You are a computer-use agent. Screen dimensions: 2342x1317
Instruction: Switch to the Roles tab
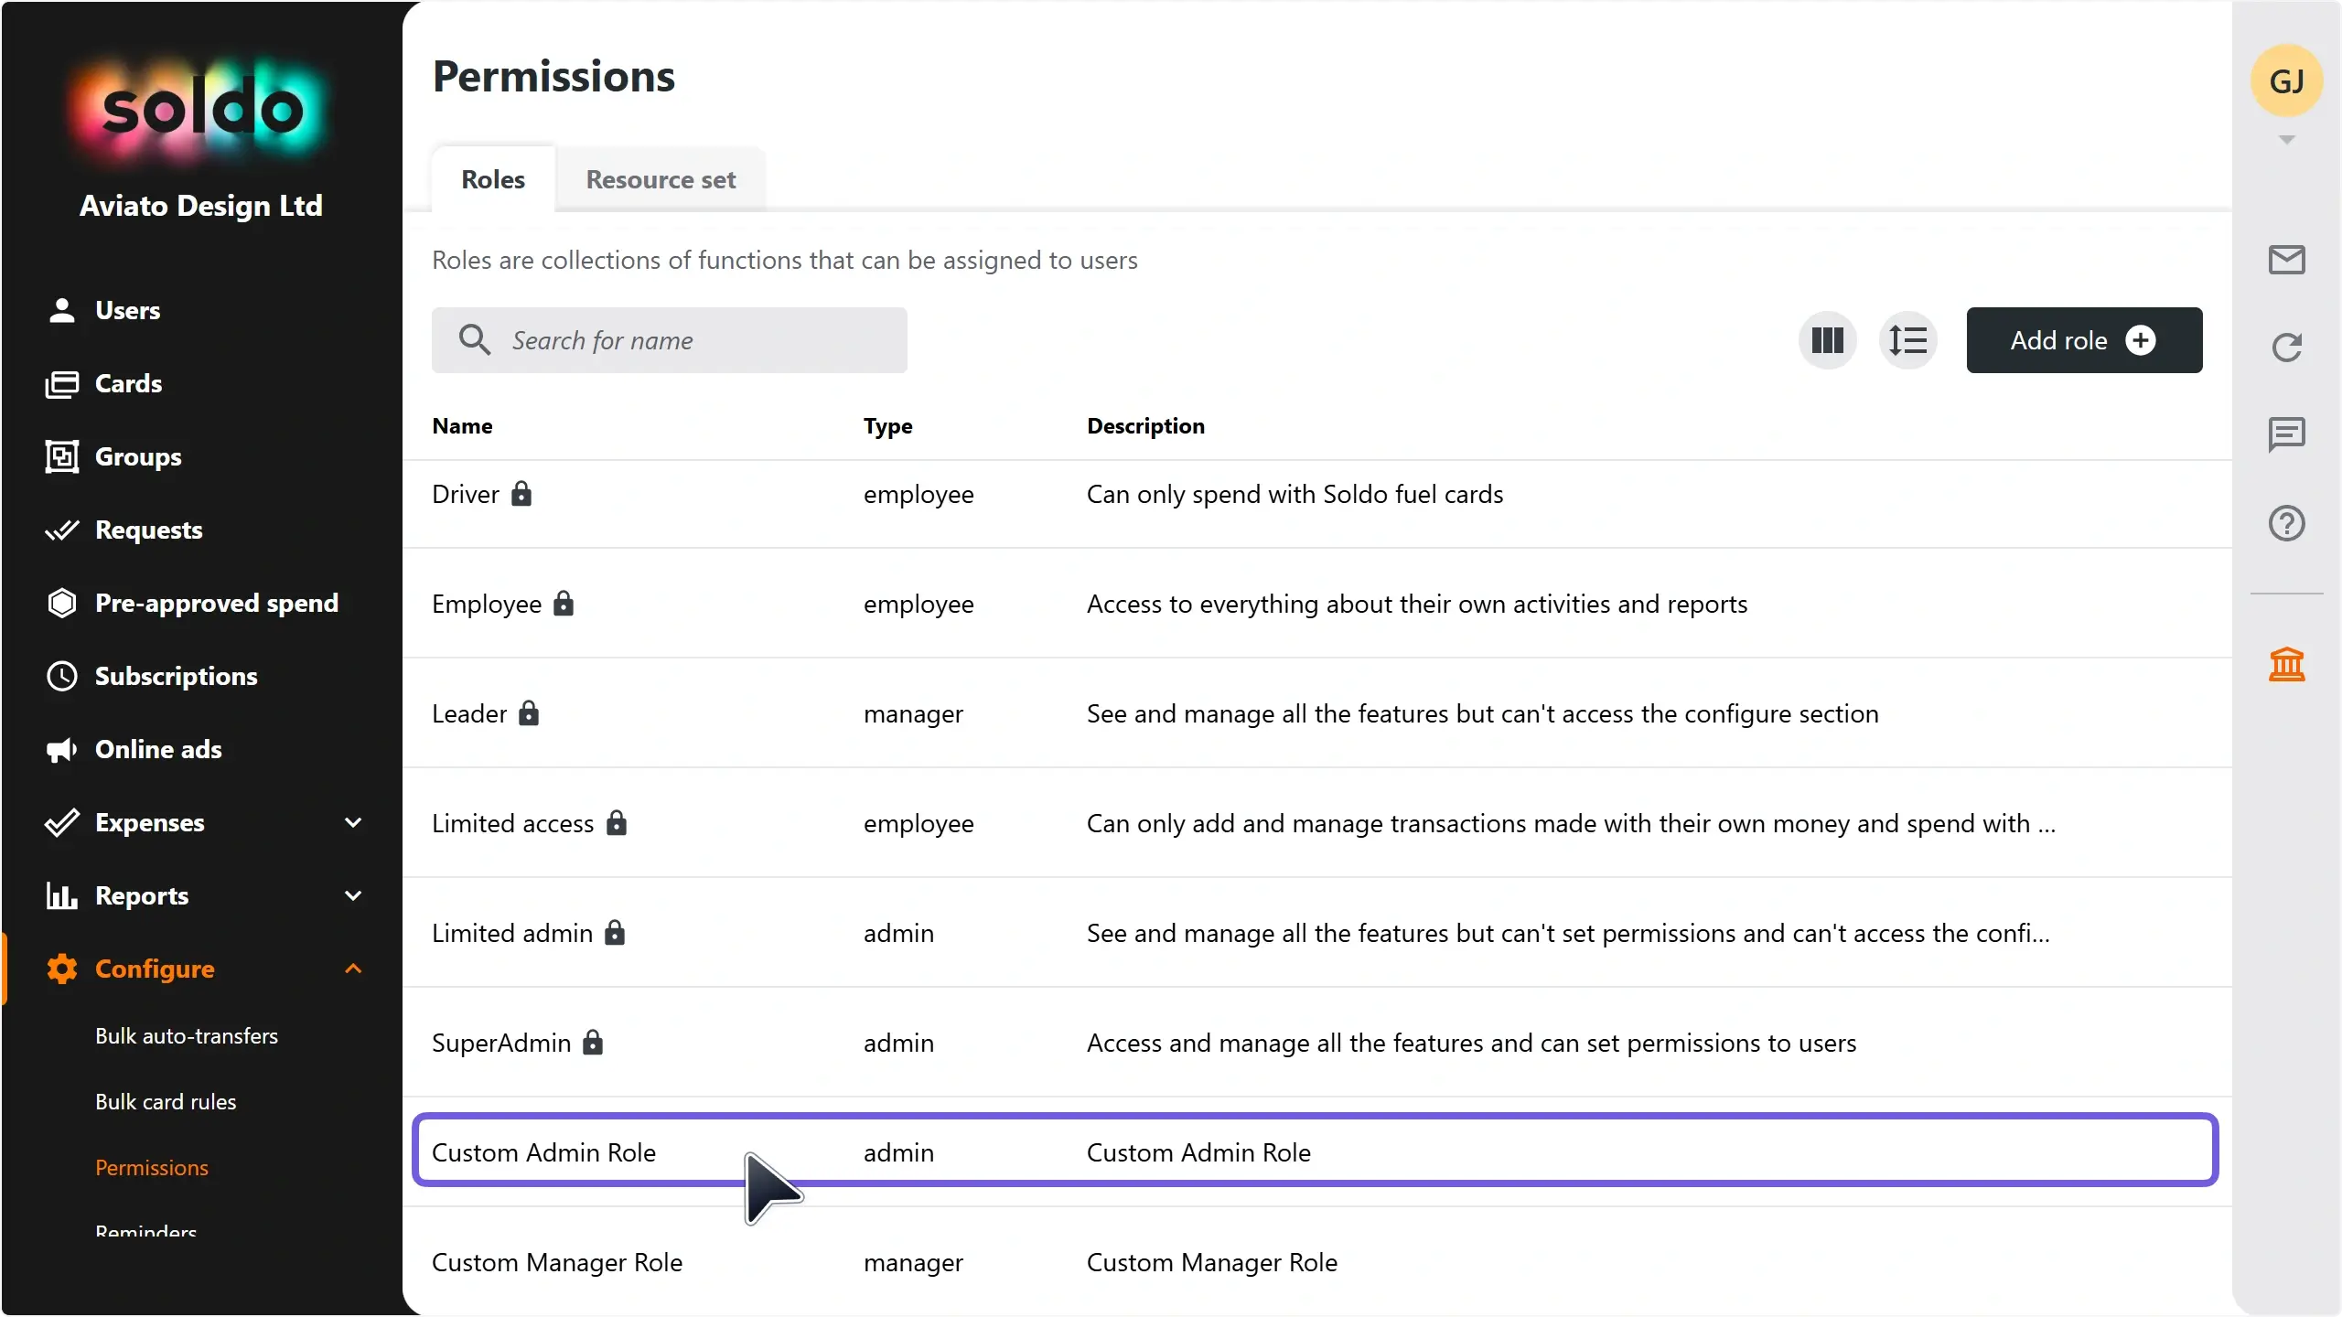point(493,179)
